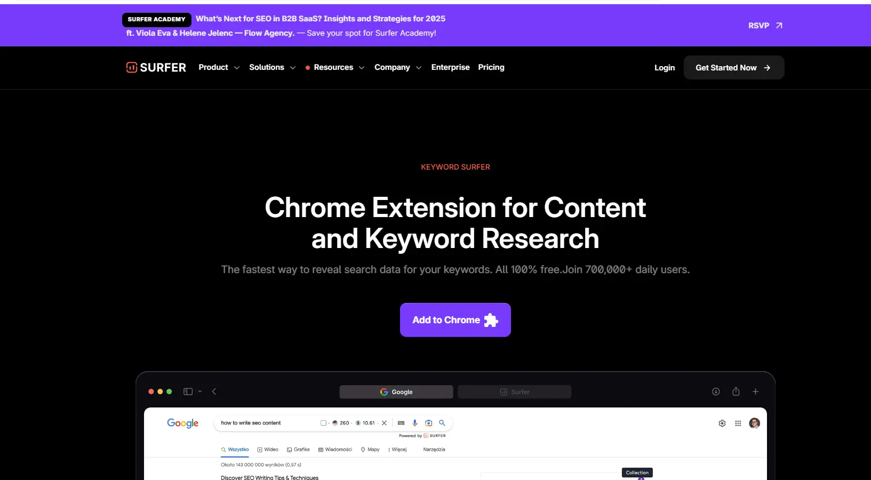
Task: Tick the checkbox inside the search bar
Action: pyautogui.click(x=323, y=423)
